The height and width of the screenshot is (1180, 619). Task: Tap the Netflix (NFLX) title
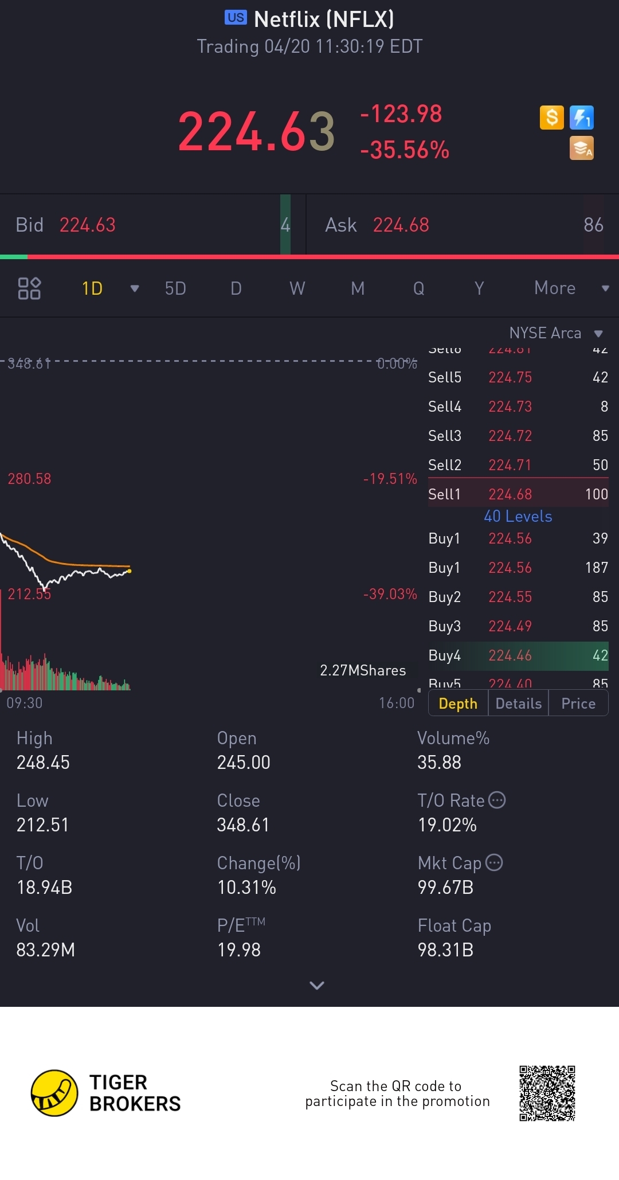point(324,19)
